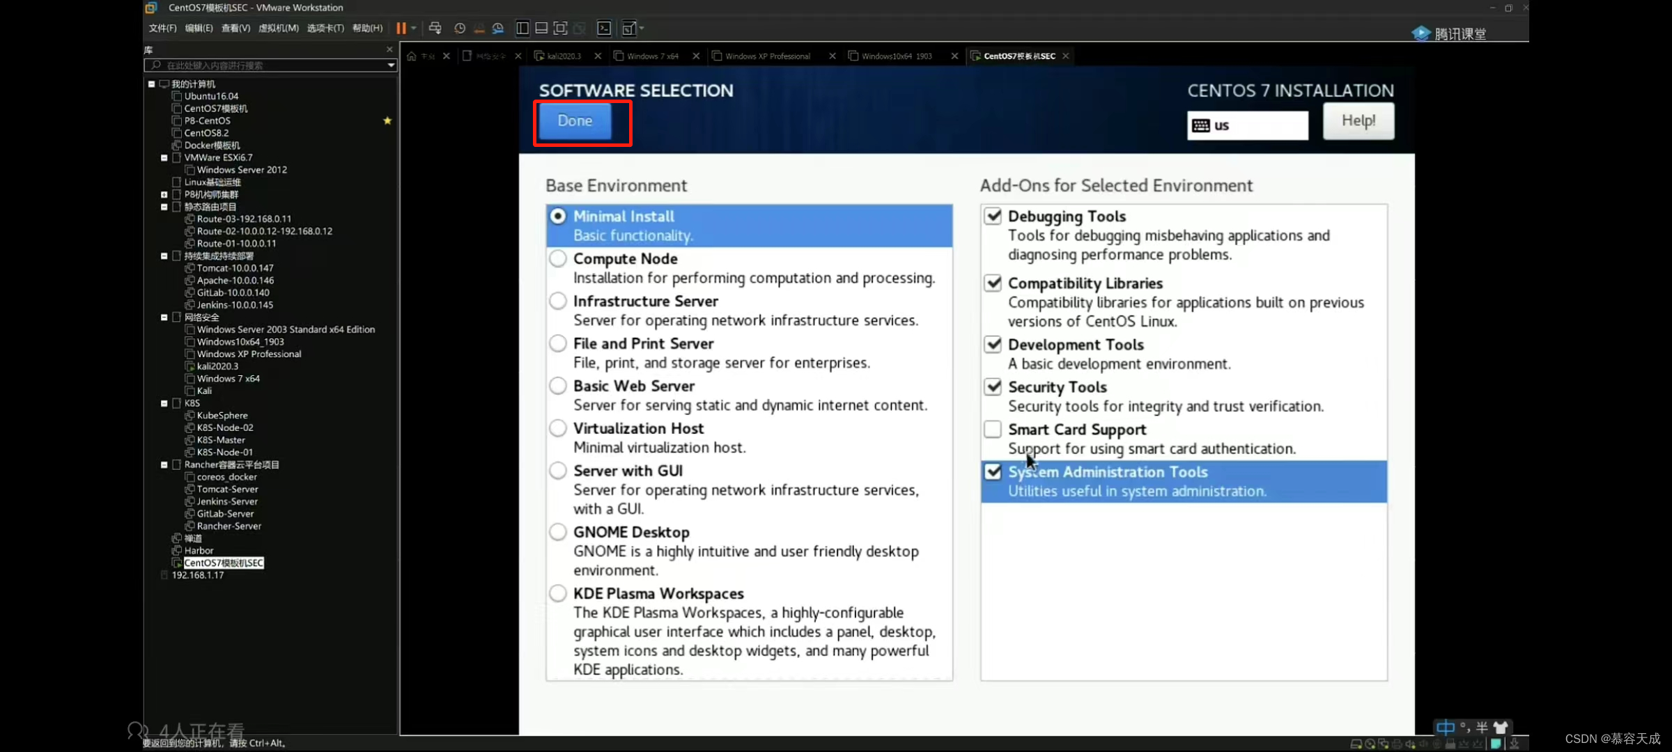
Task: Click the us keyboard layout field
Action: [1247, 126]
